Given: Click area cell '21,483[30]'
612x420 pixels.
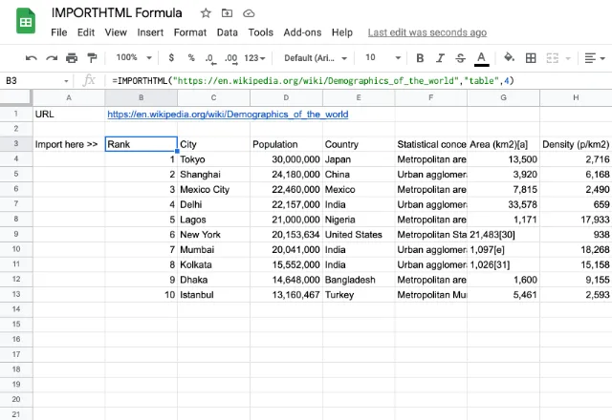Looking at the screenshot, I should tap(504, 235).
